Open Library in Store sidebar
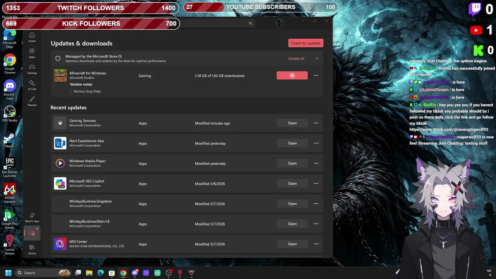 pos(32,250)
